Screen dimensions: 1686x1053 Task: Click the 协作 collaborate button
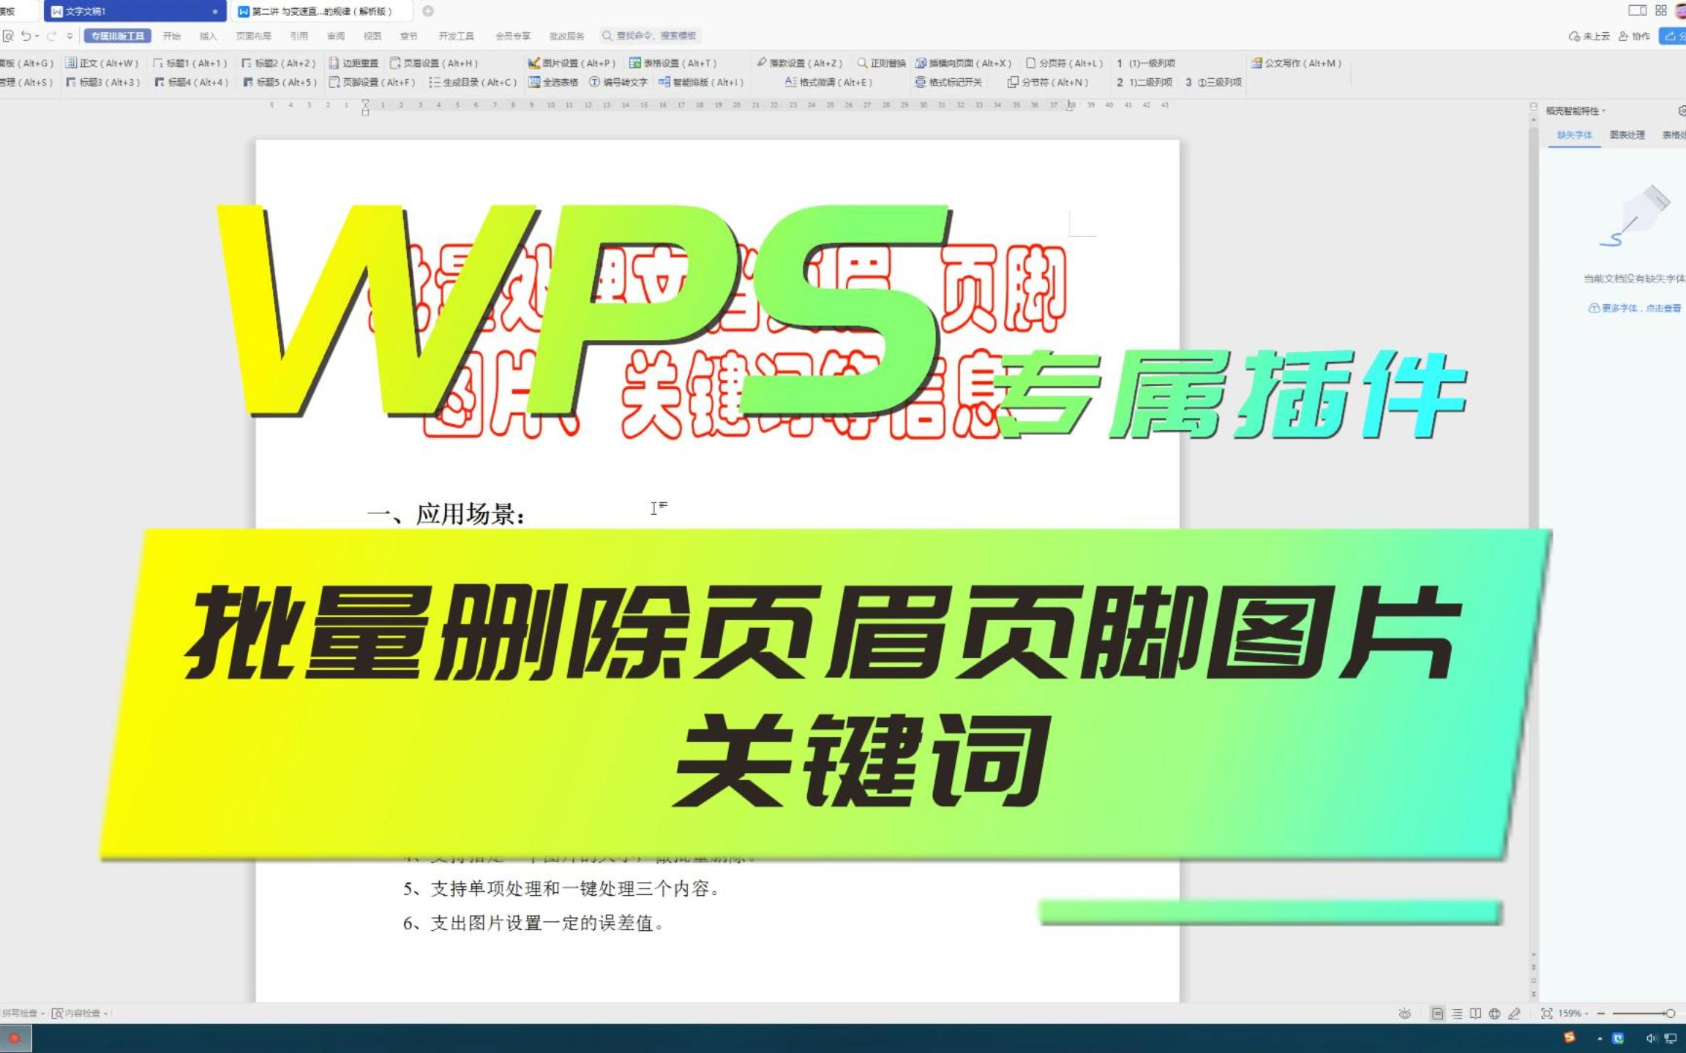click(x=1634, y=35)
